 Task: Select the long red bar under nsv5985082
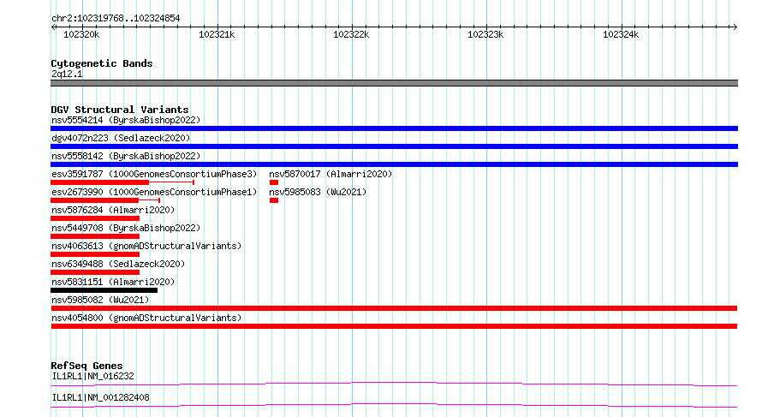coord(394,308)
